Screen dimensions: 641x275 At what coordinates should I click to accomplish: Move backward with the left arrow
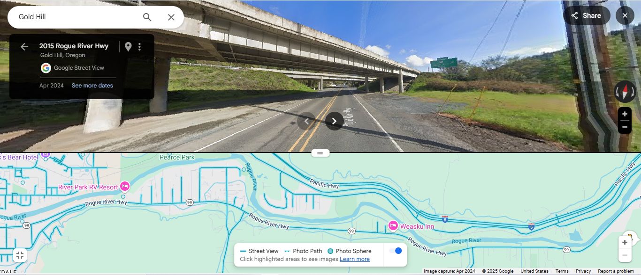(x=306, y=121)
